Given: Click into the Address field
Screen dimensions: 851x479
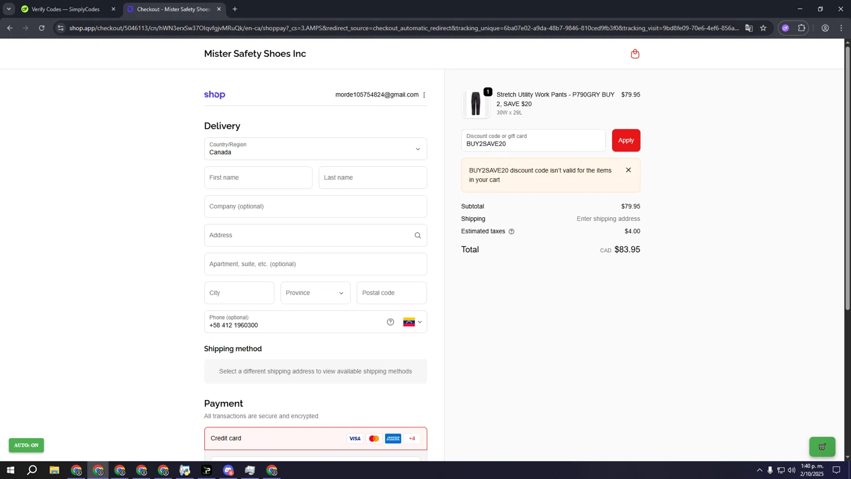Looking at the screenshot, I should point(315,236).
